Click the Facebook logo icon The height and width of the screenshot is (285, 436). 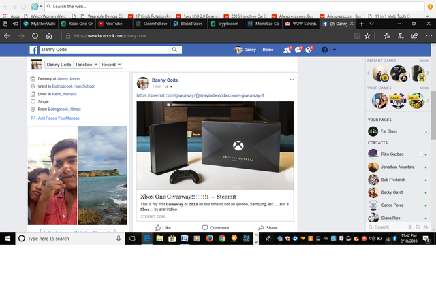[33, 50]
